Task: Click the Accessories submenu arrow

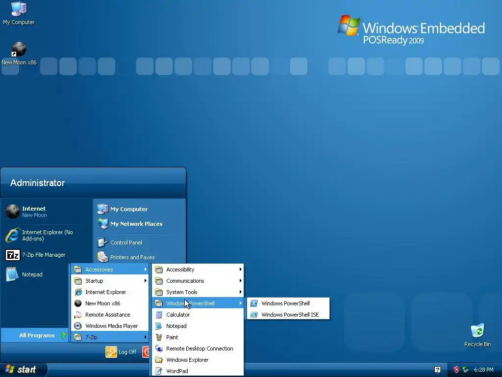Action: [145, 269]
